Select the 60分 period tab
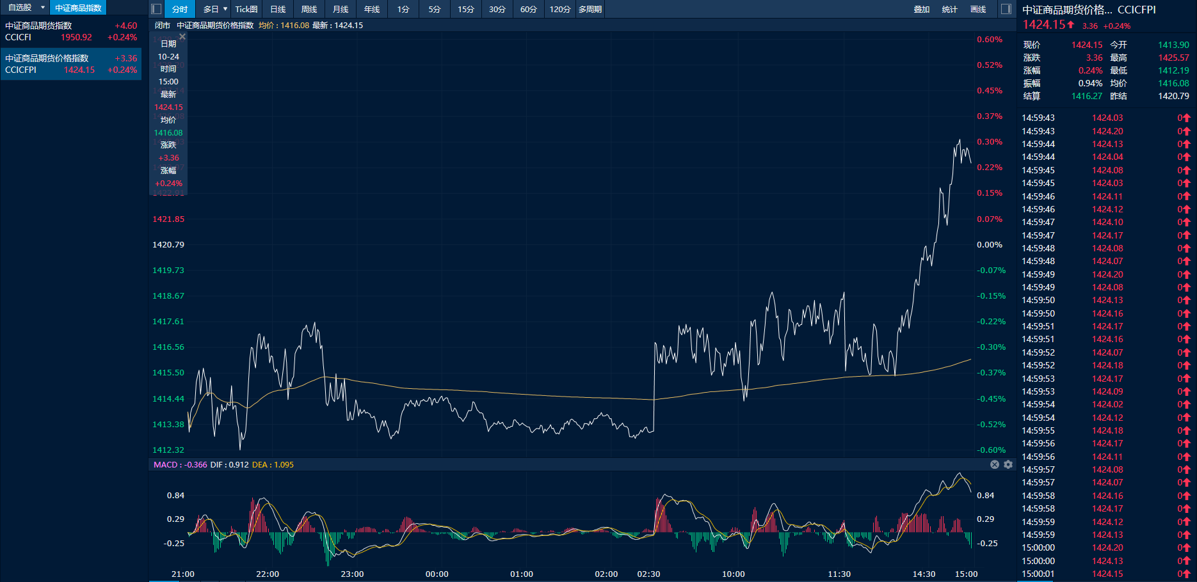The height and width of the screenshot is (582, 1197). [x=528, y=9]
